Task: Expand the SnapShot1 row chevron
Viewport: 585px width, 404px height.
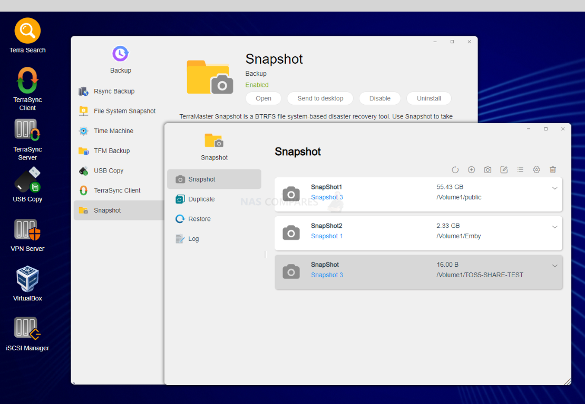Action: click(x=555, y=188)
